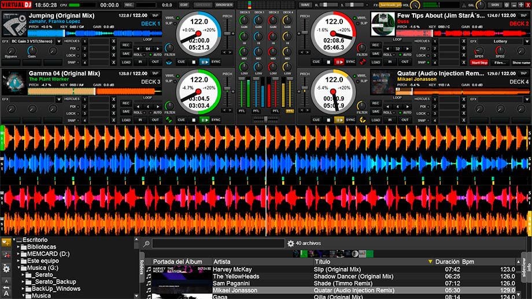The image size is (532, 299).
Task: Click the Deck 1 gain knob in mixer
Action: [x=258, y=20]
